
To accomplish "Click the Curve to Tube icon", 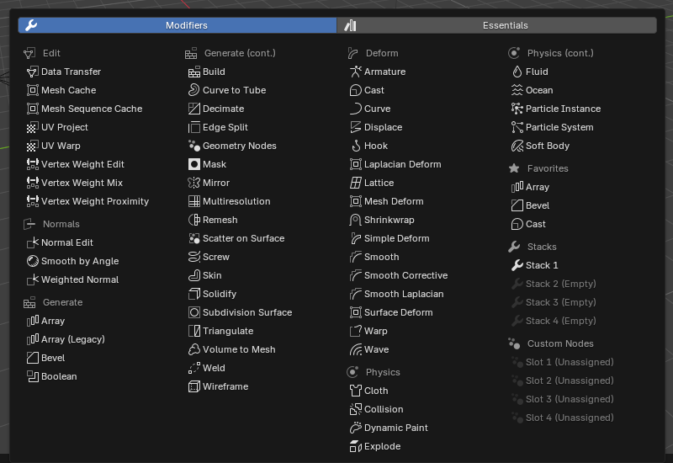I will tap(194, 90).
